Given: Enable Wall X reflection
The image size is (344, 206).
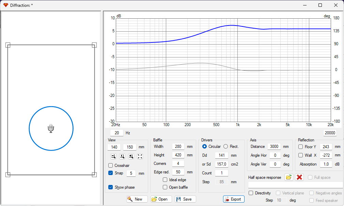Looking at the screenshot, I should pyautogui.click(x=300, y=155).
